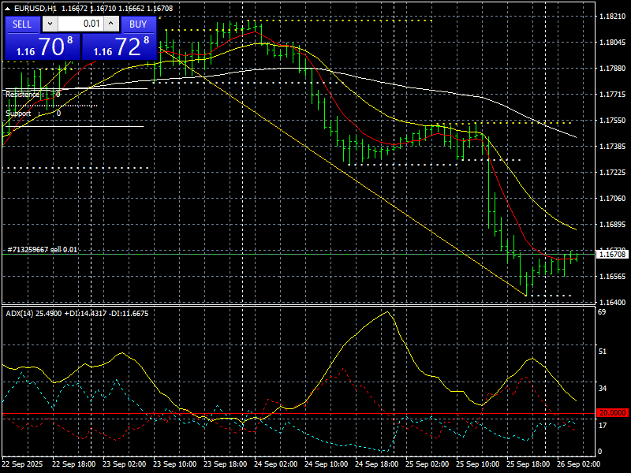Click the 22 Sep 2025 time axis label
Image resolution: width=631 pixels, height=473 pixels.
click(22, 464)
